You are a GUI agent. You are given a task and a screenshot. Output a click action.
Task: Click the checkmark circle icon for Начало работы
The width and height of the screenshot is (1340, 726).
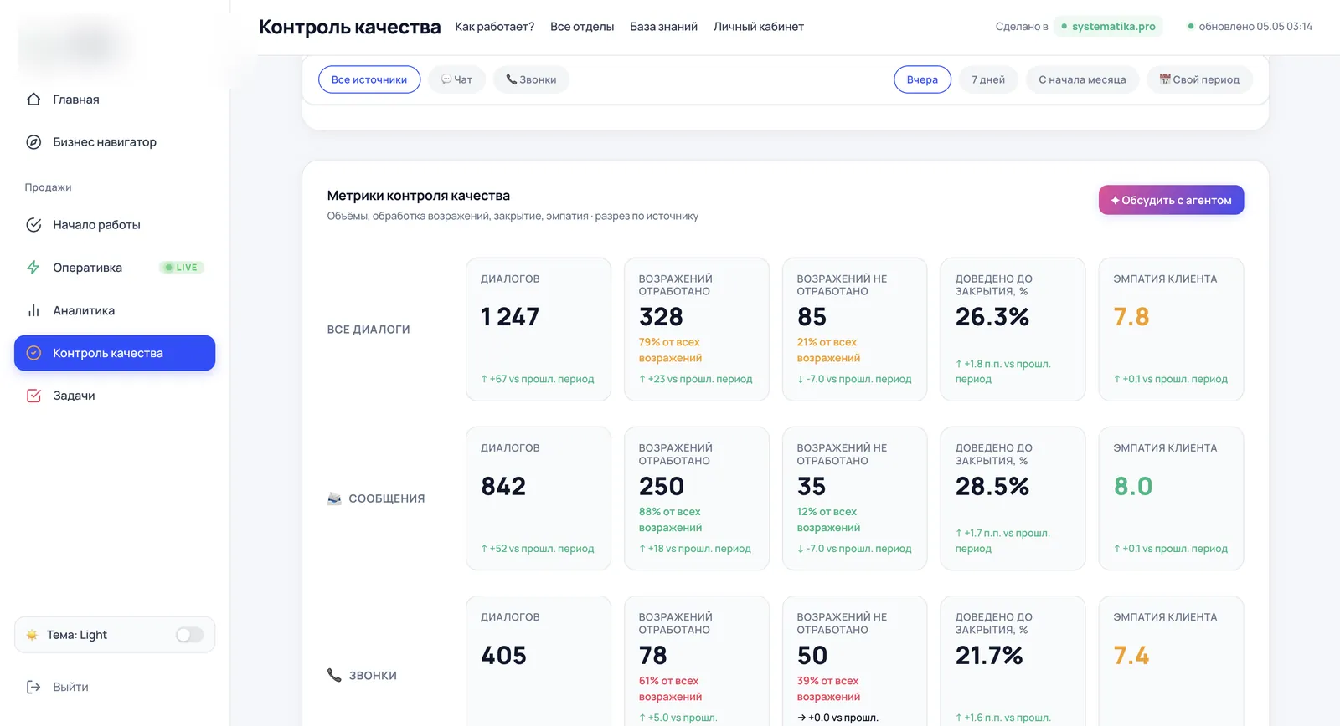click(x=33, y=225)
